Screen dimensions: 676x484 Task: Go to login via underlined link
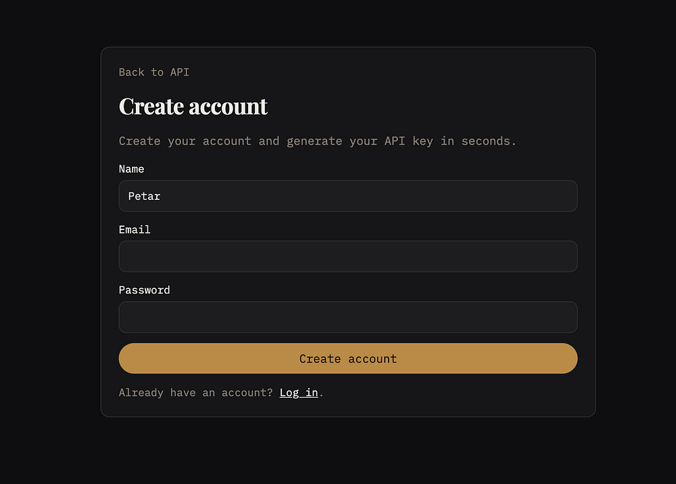click(298, 393)
